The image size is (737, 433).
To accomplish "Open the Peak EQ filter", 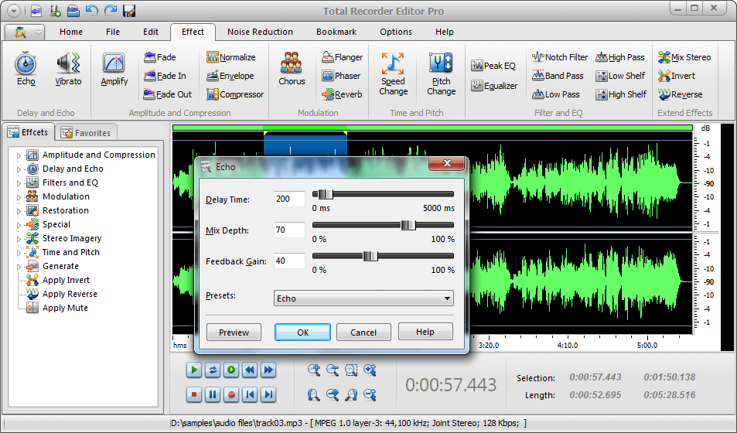I will [x=493, y=66].
